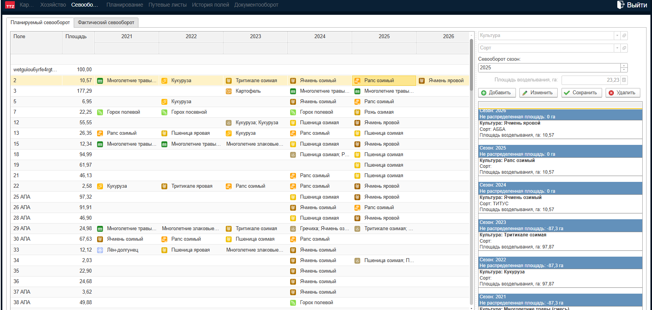Click the Выйти logout icon
Viewport: 652px width, 310px height.
pyautogui.click(x=621, y=5)
